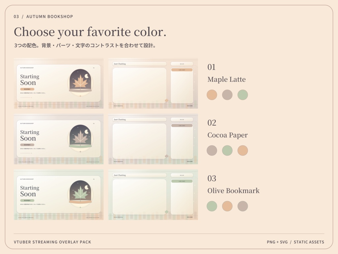Open the Maple Latte Starting Soon thumbnail
Image resolution: width=338 pixels, height=254 pixels.
59,83
